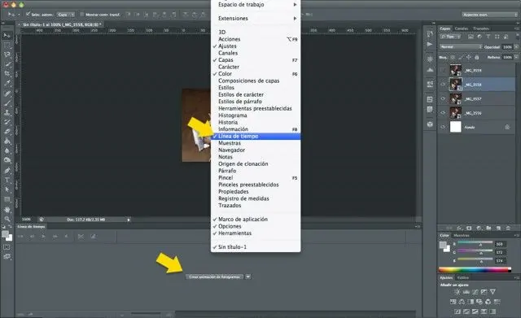Image resolution: width=521 pixels, height=318 pixels.
Task: Choose Línea de tiempo menu item
Action: tap(256, 136)
